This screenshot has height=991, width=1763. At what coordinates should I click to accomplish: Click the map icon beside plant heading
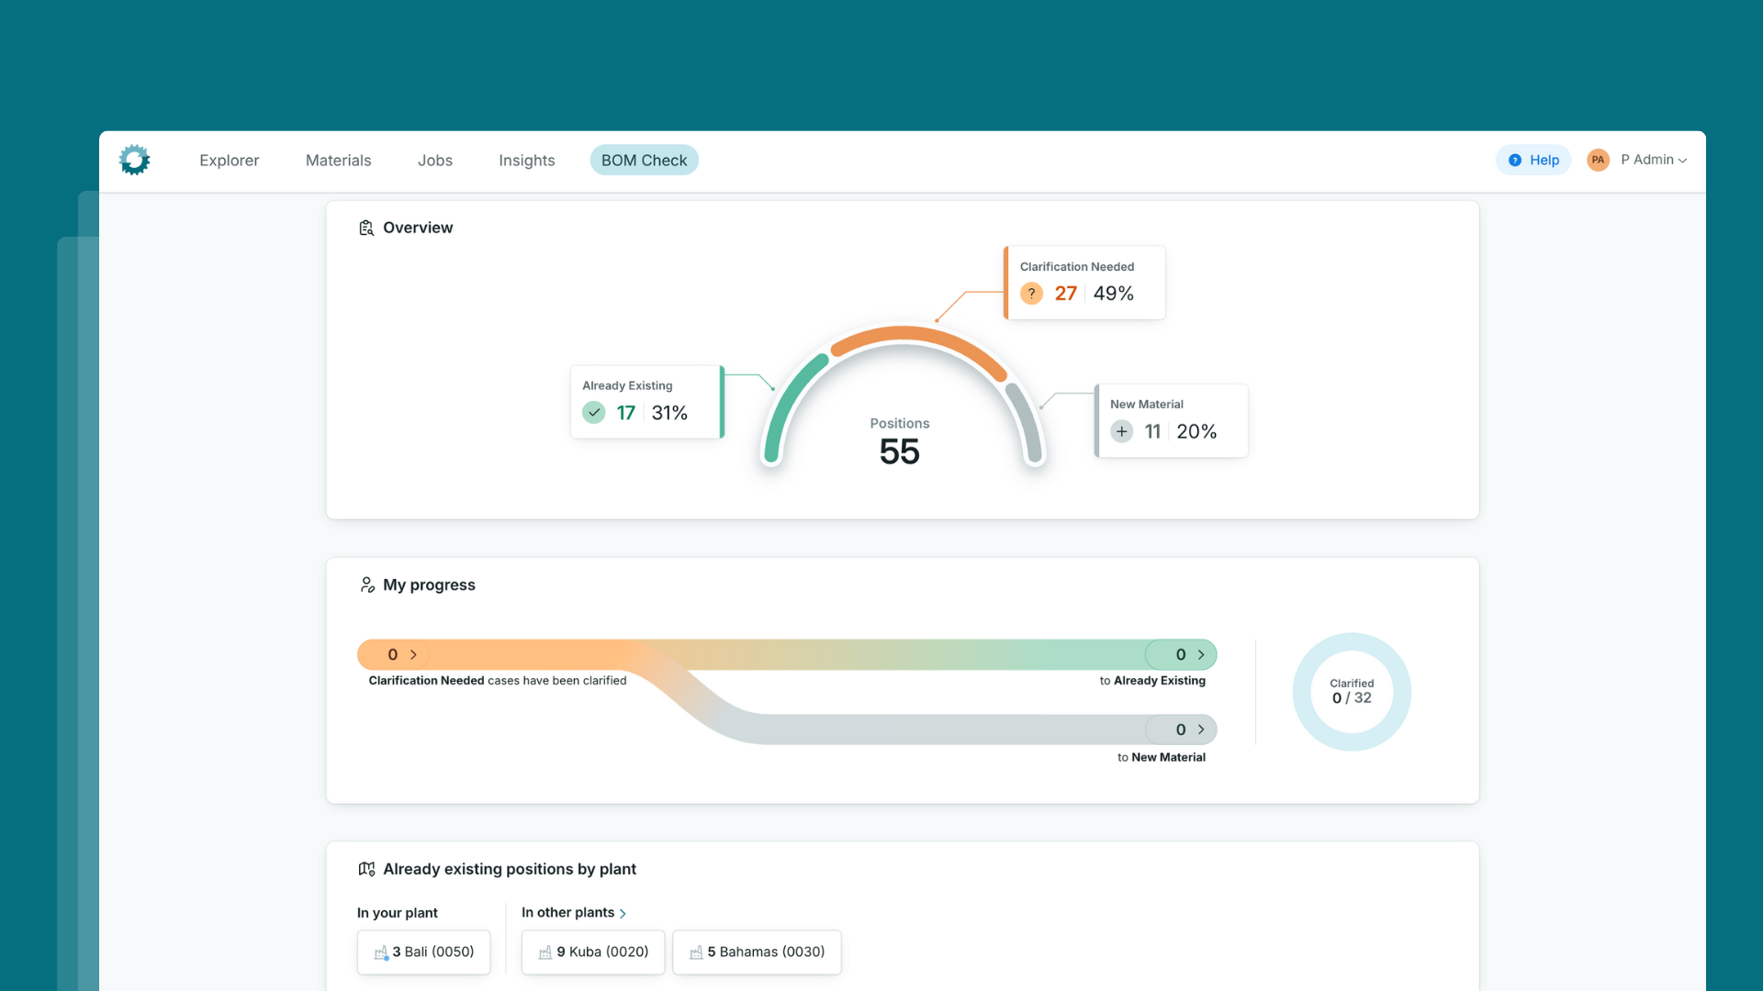coord(366,869)
